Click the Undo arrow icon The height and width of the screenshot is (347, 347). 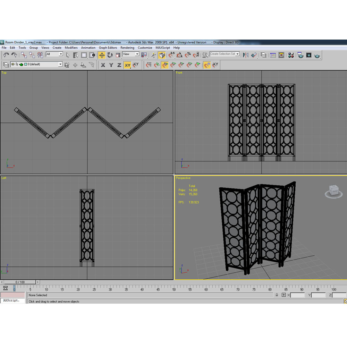click(6, 55)
